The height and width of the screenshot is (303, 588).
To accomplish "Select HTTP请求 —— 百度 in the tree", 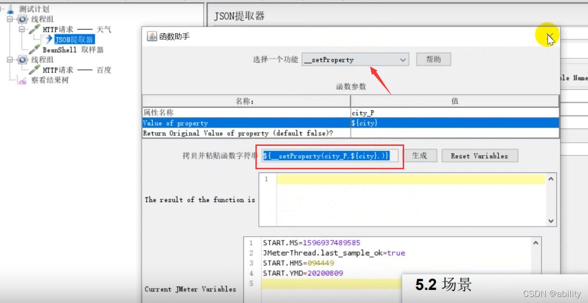I will click(x=77, y=70).
